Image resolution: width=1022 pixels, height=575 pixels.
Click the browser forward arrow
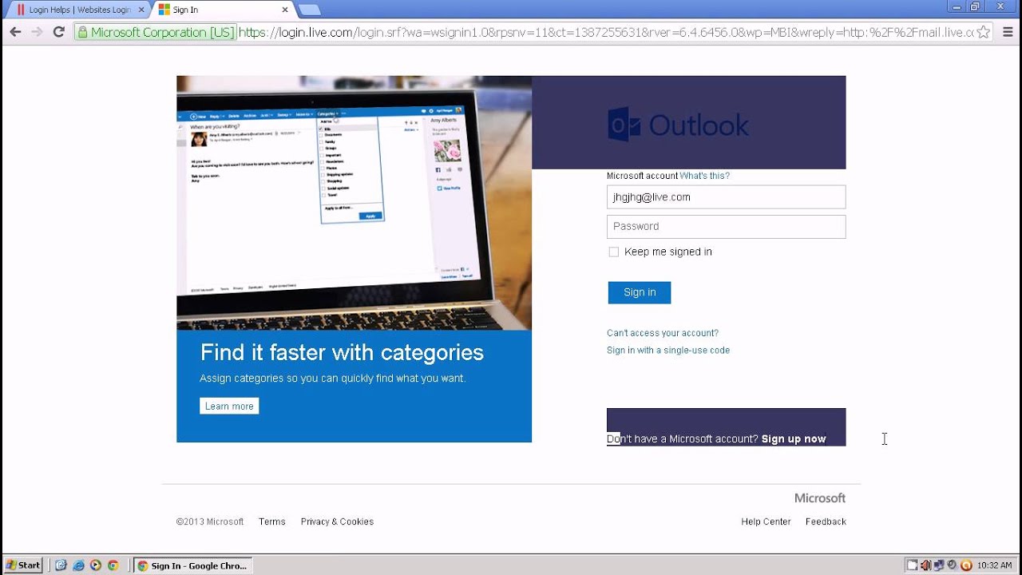coord(37,32)
